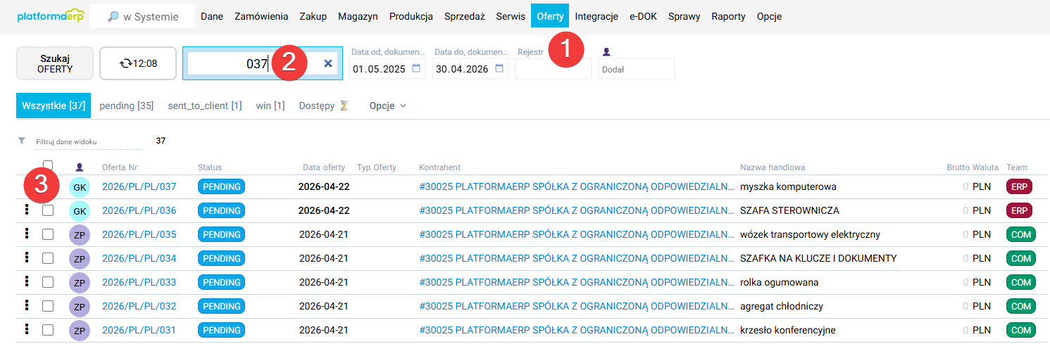This screenshot has height=344, width=1050.
Task: Click GK avatar on offer 037 row
Action: click(x=80, y=187)
